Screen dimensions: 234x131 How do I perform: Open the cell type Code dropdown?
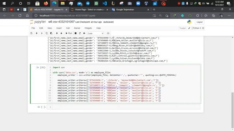[x=95, y=33]
